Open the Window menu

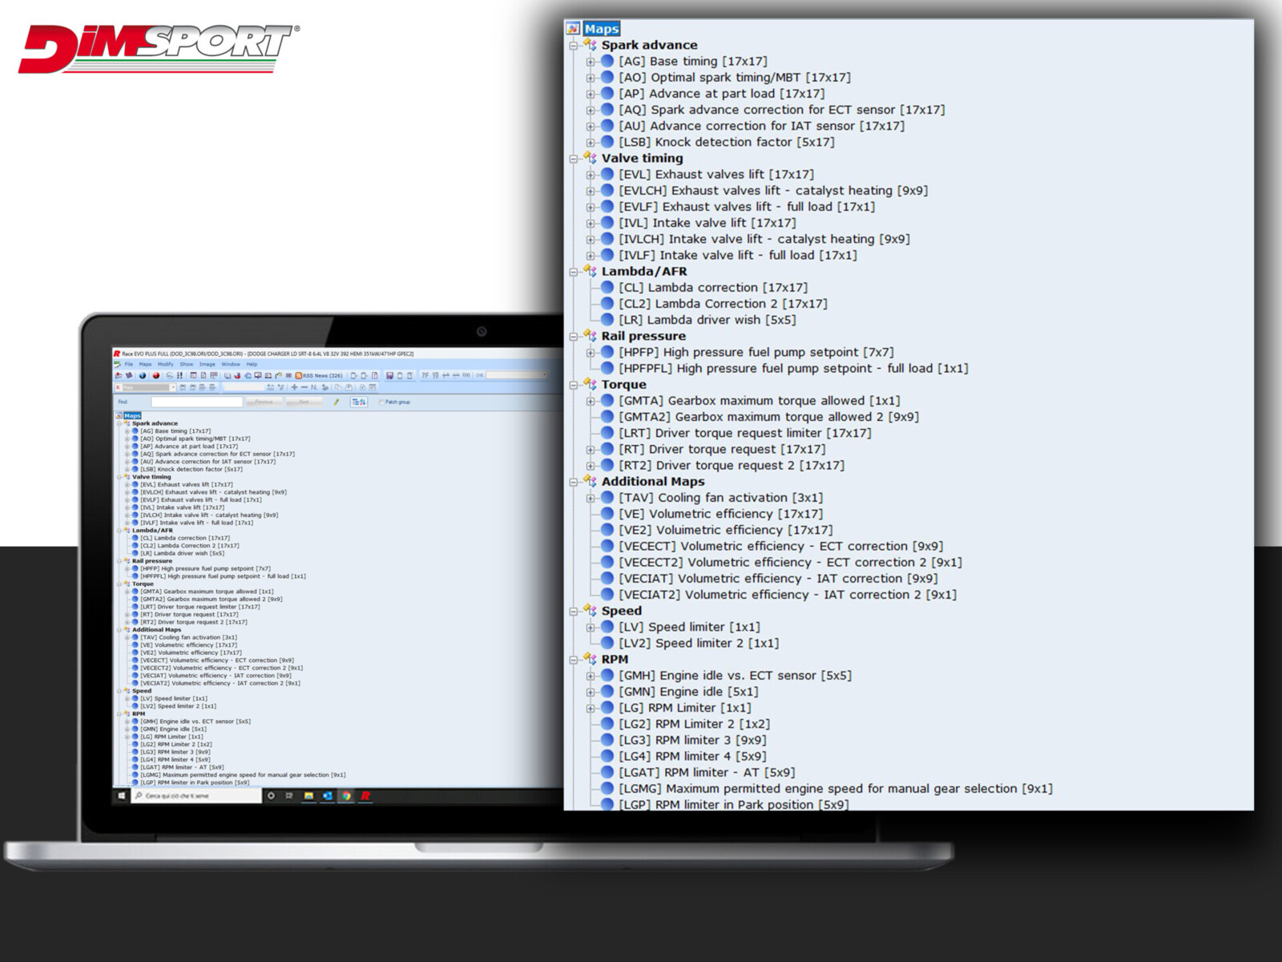(x=230, y=364)
